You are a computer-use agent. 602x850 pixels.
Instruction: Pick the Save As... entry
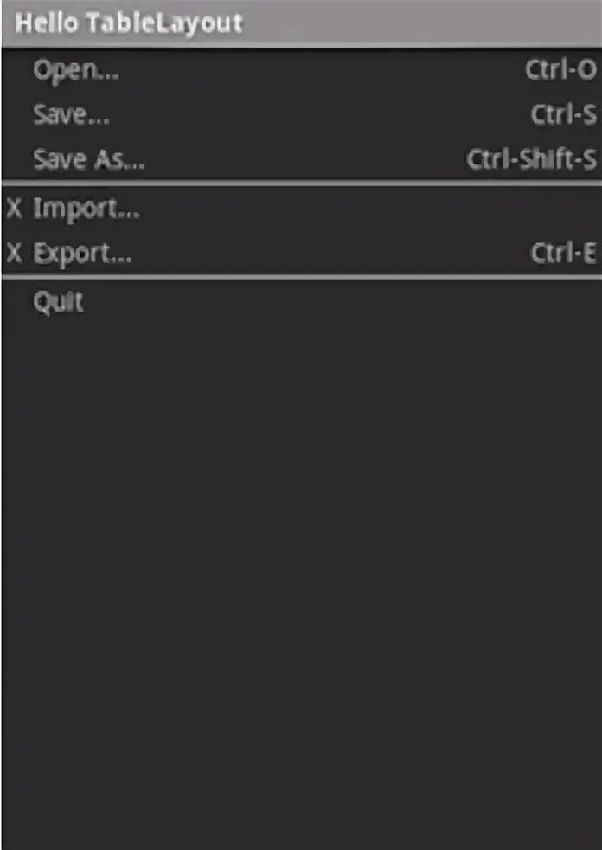click(89, 160)
